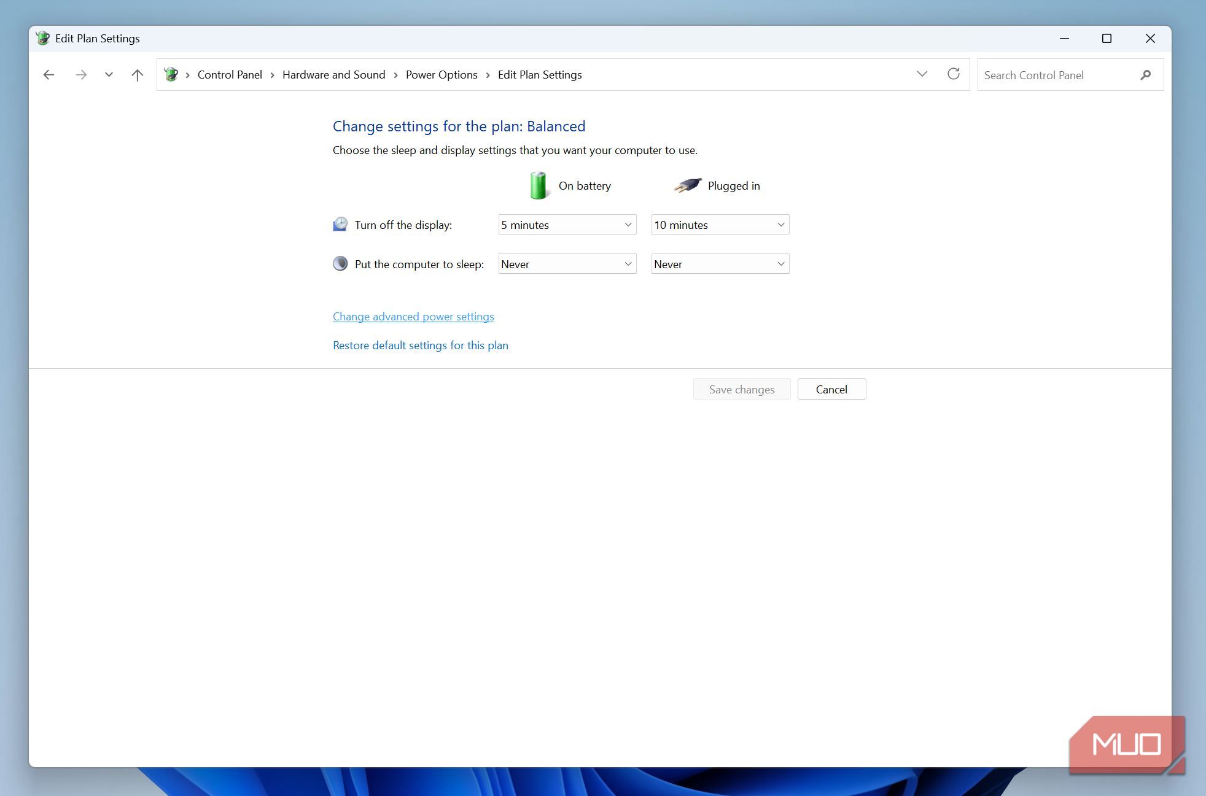Close the Edit Plan Settings window
This screenshot has height=796, width=1206.
(x=1150, y=38)
